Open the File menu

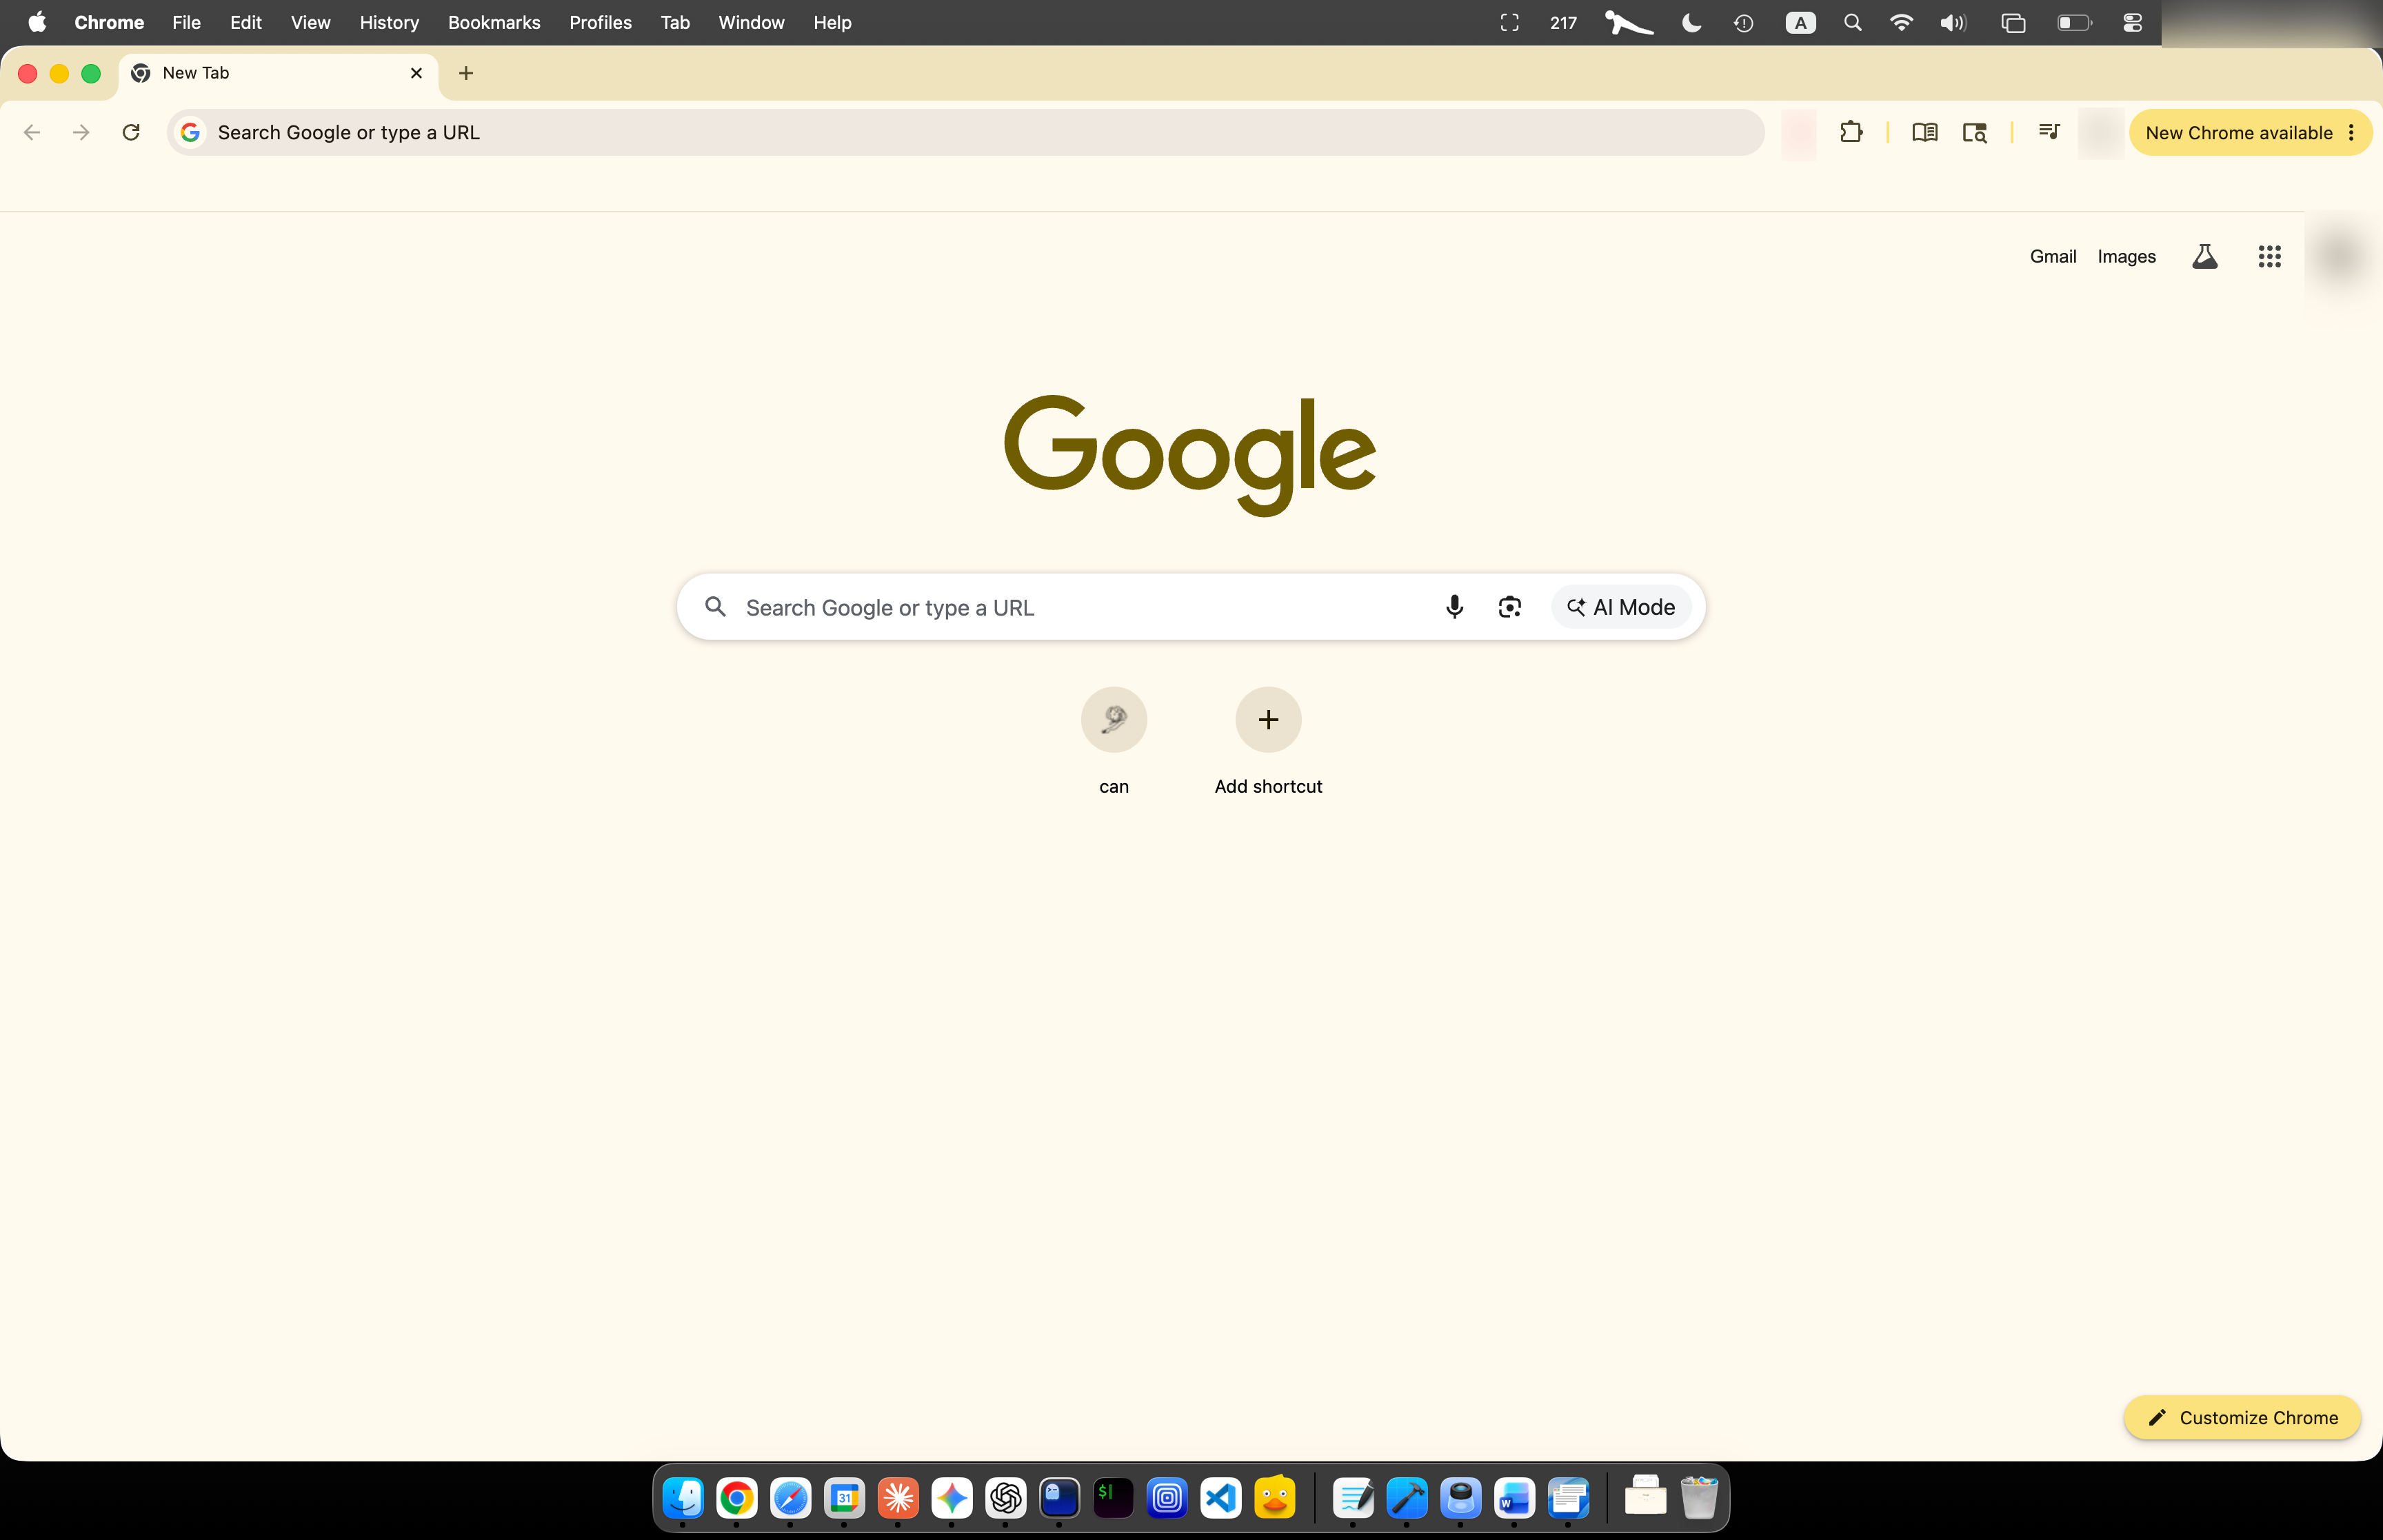click(186, 22)
